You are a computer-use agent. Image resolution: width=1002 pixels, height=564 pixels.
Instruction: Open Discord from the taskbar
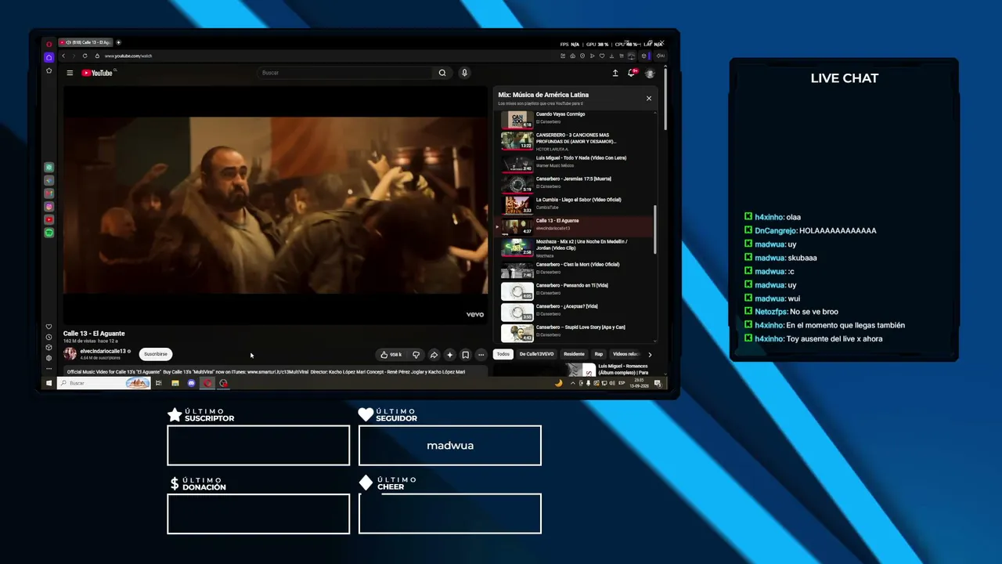pos(191,383)
